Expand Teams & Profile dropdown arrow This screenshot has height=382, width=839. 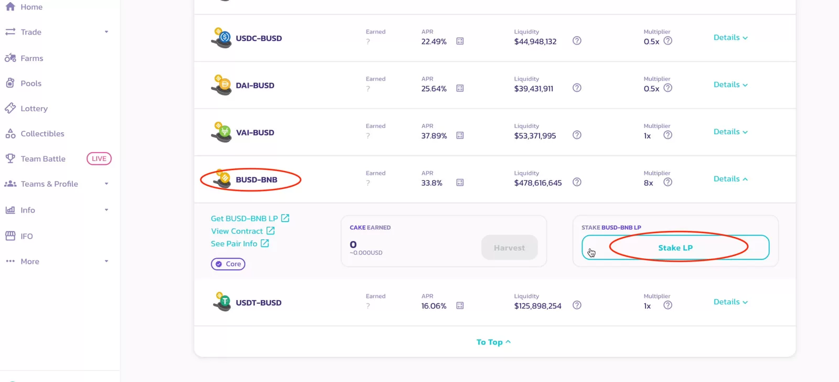point(106,184)
